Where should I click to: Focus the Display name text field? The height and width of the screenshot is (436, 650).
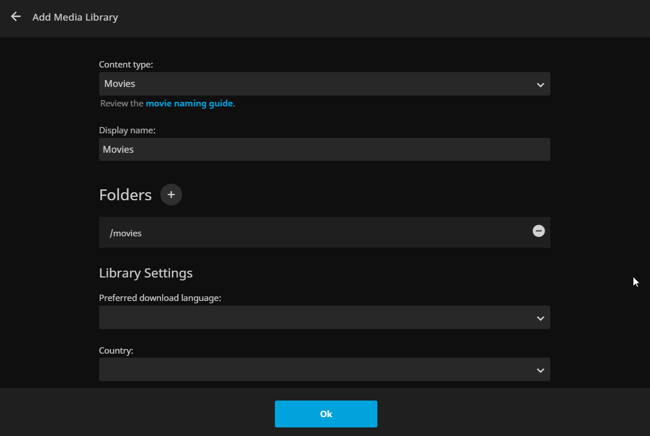click(x=324, y=149)
